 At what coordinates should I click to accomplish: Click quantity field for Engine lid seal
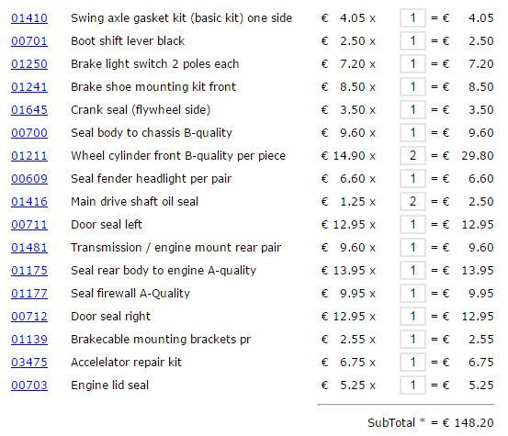click(x=412, y=386)
